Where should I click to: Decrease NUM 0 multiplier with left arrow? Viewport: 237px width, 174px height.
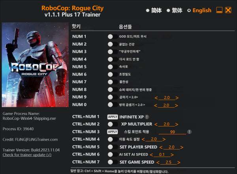coord(156,106)
